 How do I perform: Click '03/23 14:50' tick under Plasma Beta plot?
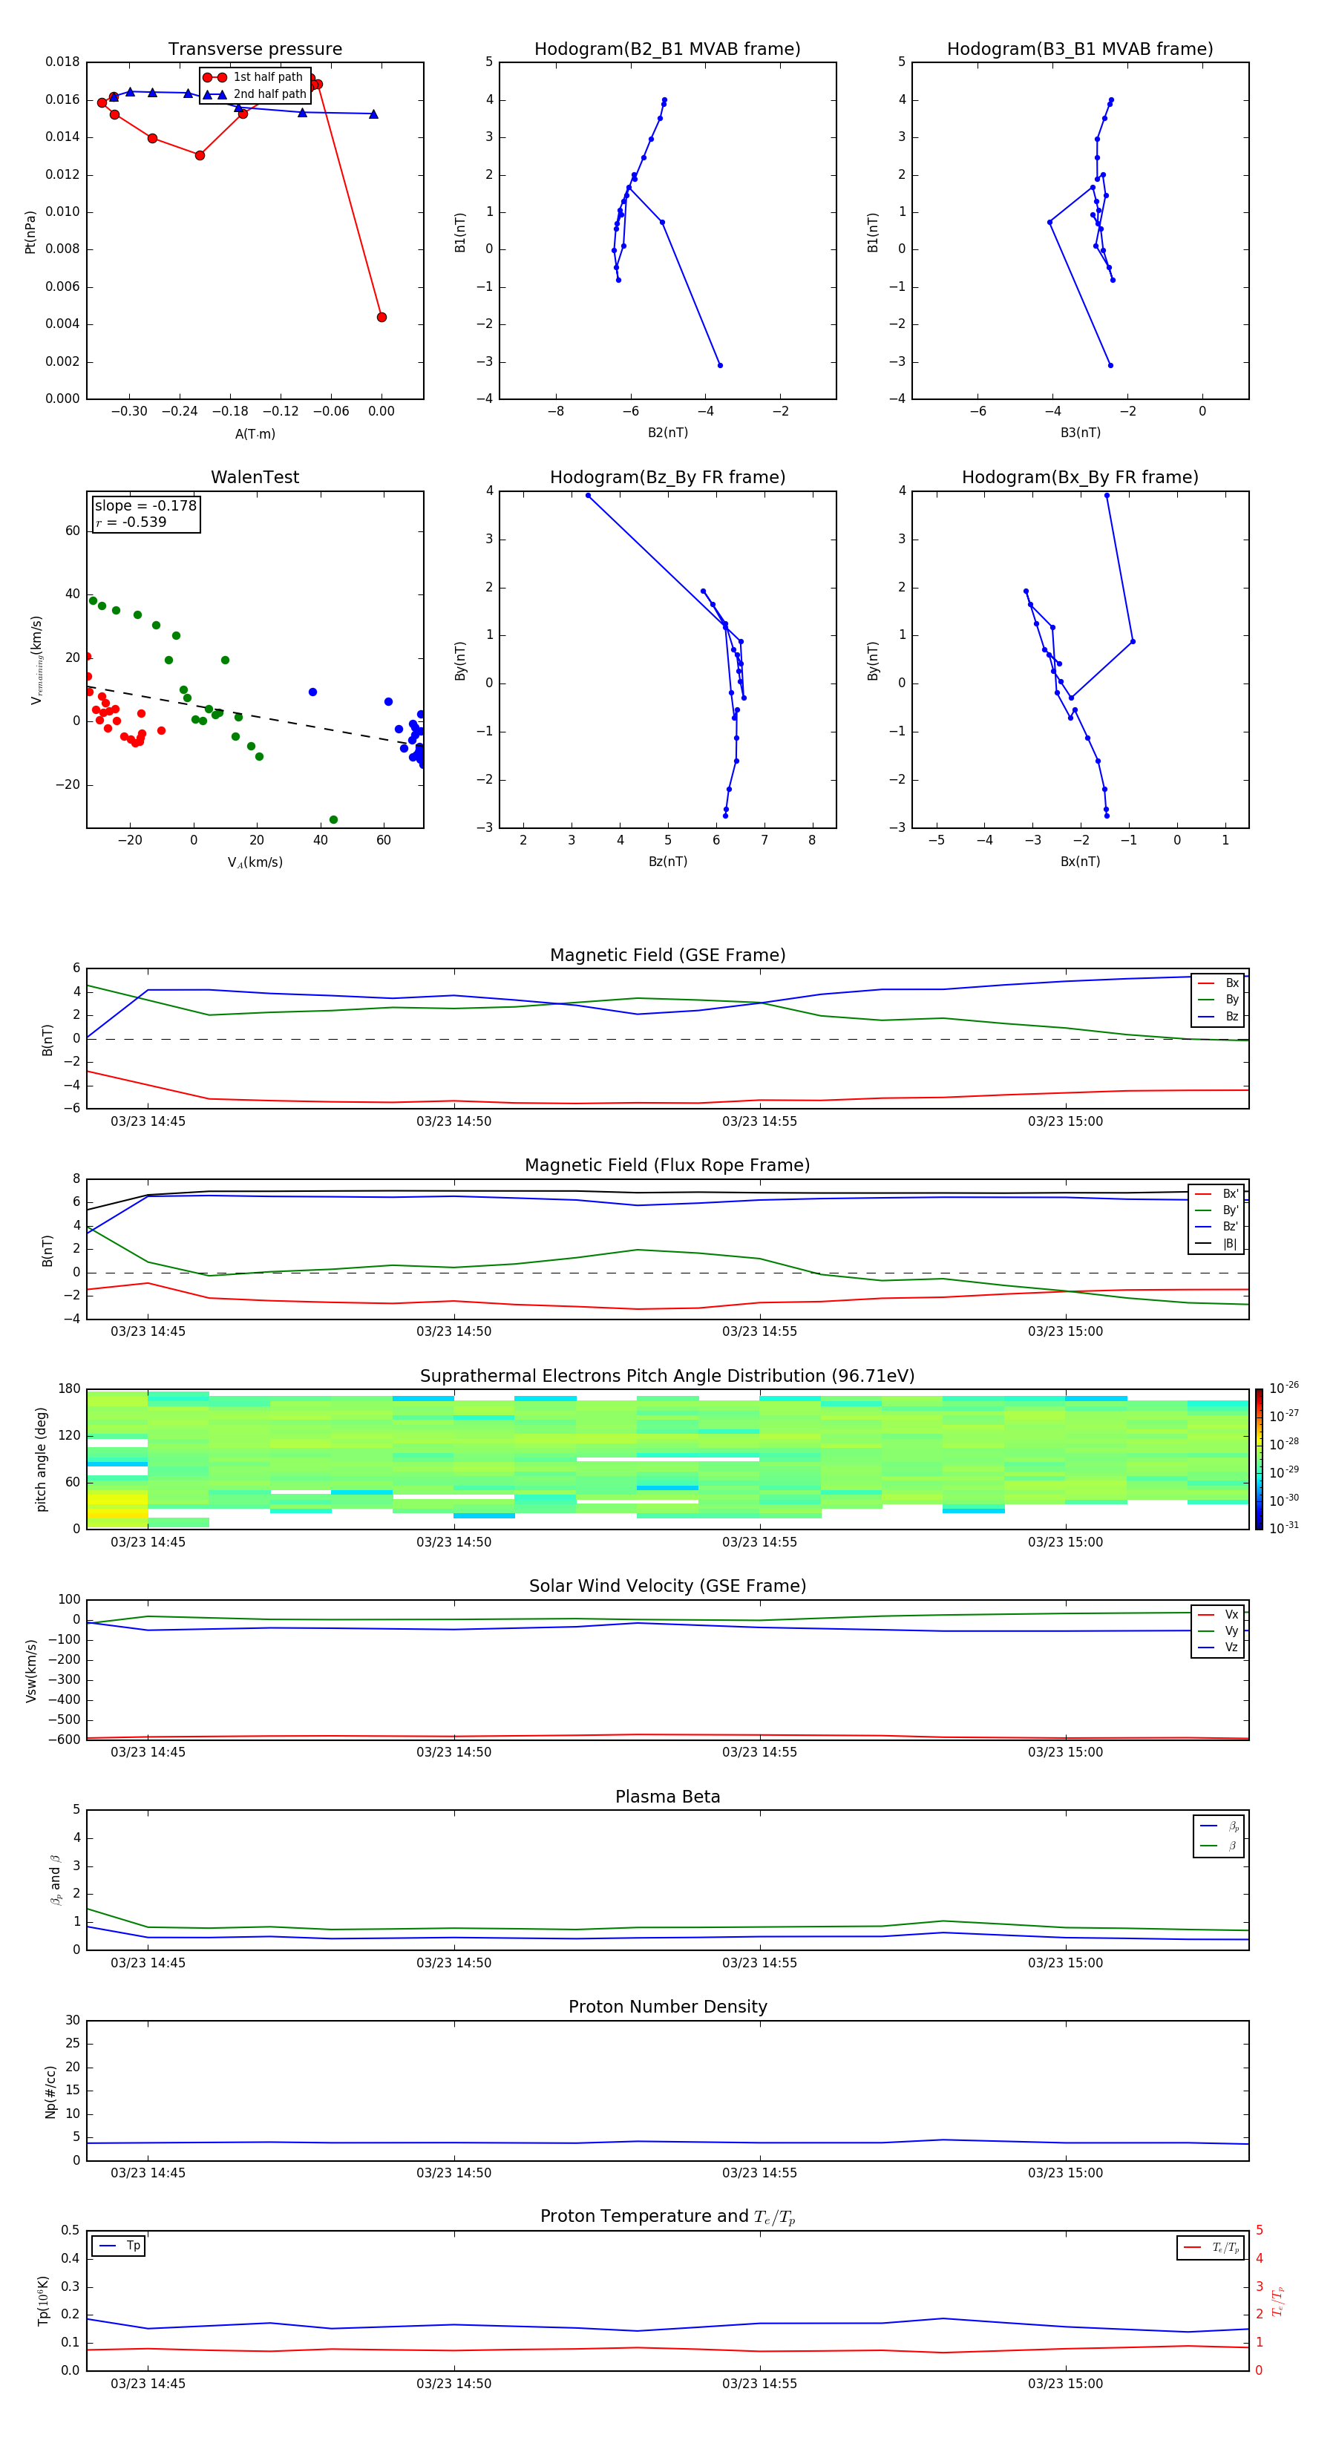point(453,1962)
